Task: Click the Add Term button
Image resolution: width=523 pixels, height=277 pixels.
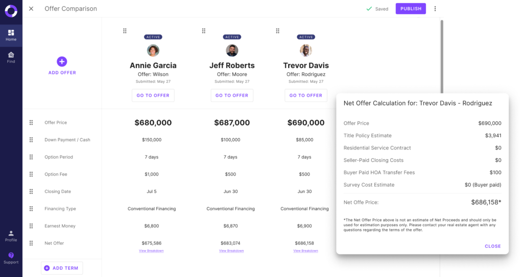Action: pyautogui.click(x=62, y=268)
